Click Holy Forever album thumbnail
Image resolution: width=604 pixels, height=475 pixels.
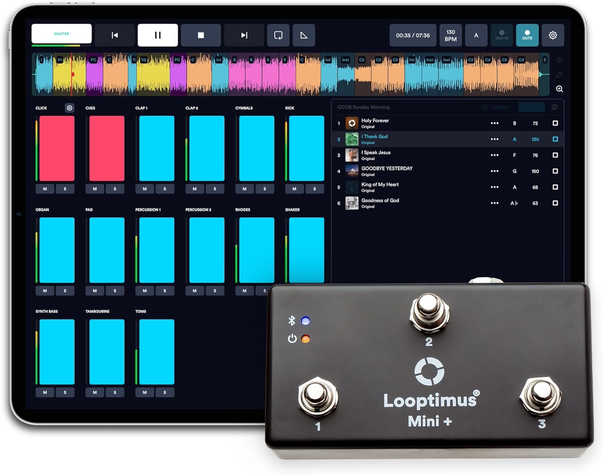click(x=352, y=123)
